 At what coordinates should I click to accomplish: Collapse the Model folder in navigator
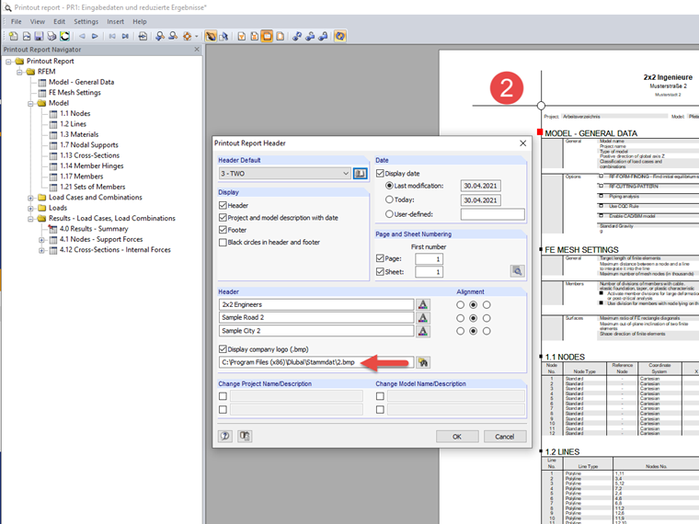(x=30, y=103)
